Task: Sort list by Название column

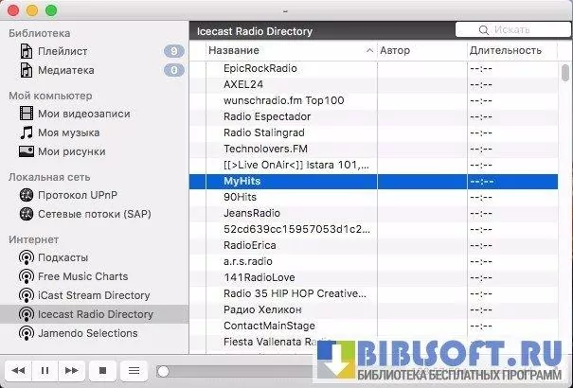Action: [284, 50]
